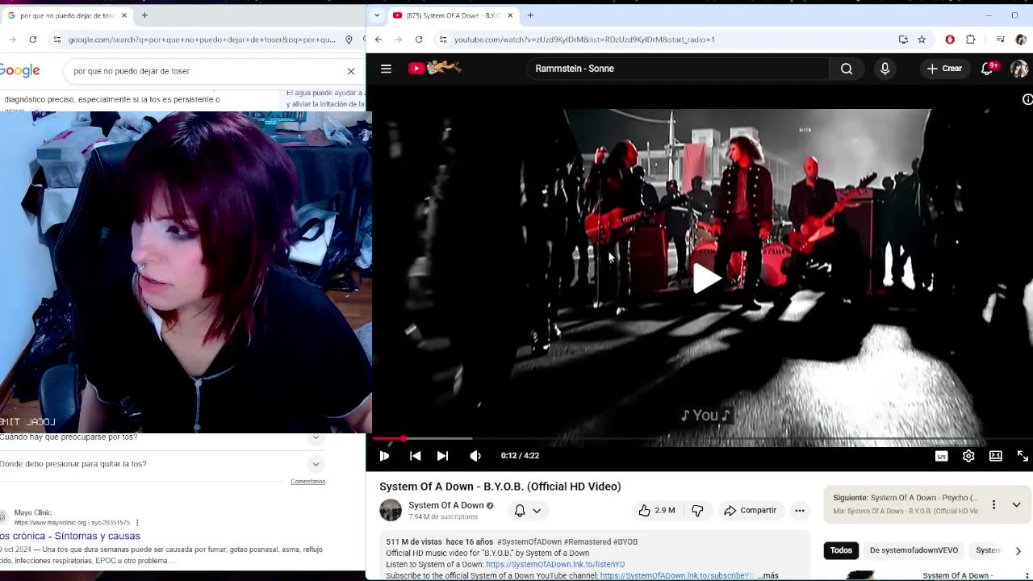Share the video with Compartir

click(x=750, y=510)
